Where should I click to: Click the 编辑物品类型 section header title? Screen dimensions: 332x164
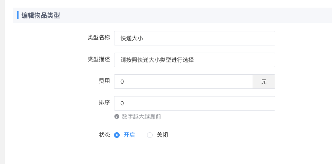[41, 15]
